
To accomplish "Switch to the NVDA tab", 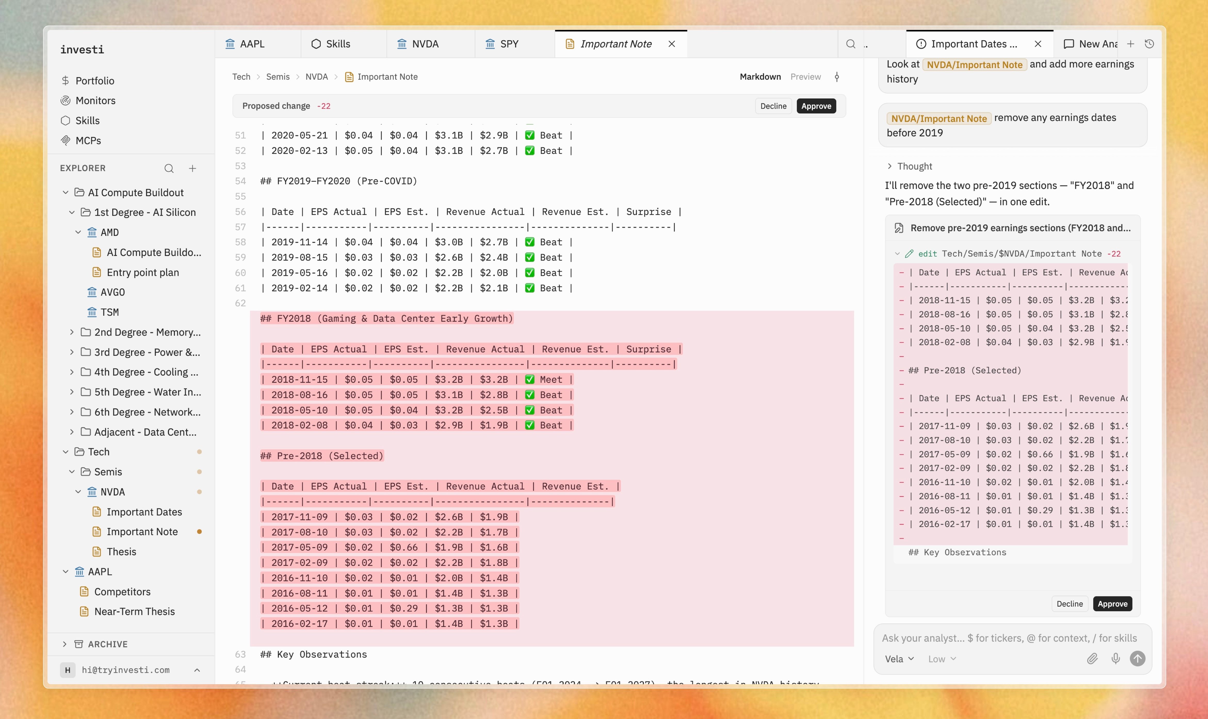I will (431, 44).
